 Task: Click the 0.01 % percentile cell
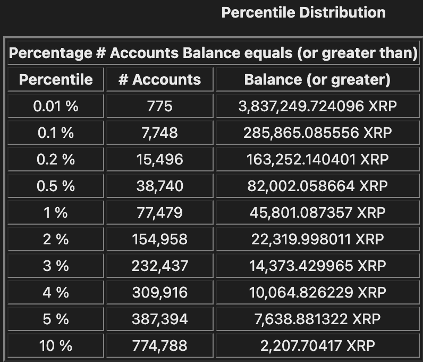[56, 106]
